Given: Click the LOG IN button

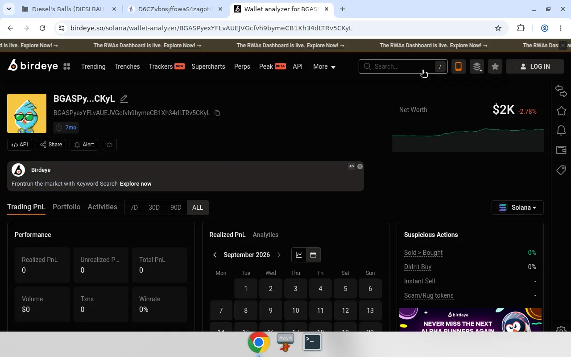Looking at the screenshot, I should click(x=535, y=66).
